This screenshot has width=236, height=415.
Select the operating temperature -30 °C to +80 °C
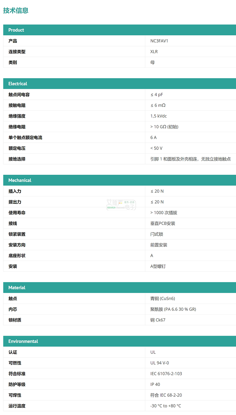[x=165, y=406]
